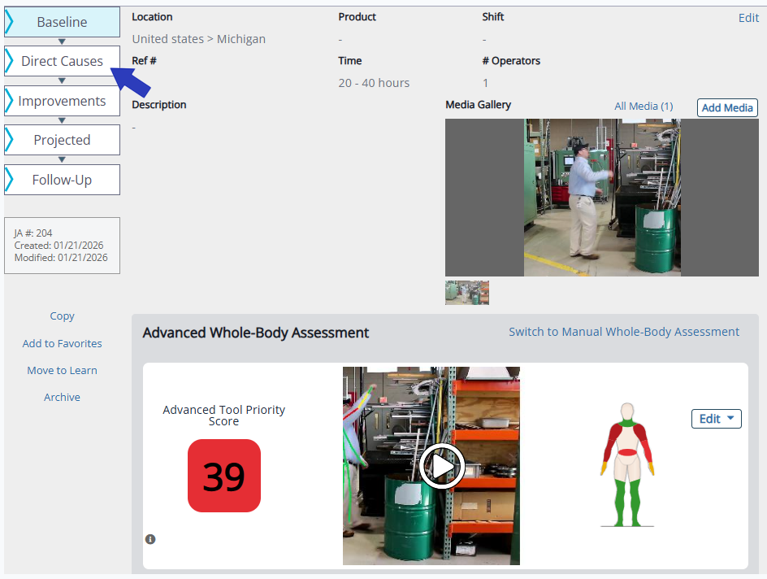Screen dimensions: 767x579
Task: Open the Edit dropdown beside body figure
Action: pyautogui.click(x=716, y=419)
